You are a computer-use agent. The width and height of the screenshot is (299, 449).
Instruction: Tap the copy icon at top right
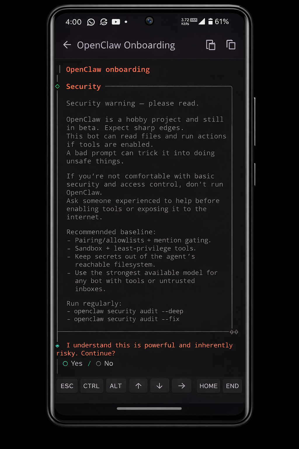coord(231,45)
